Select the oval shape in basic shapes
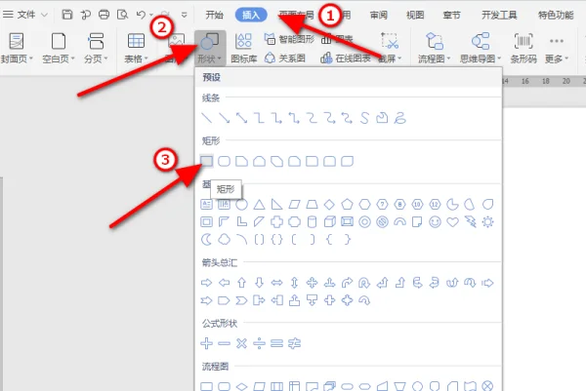 pyautogui.click(x=242, y=204)
